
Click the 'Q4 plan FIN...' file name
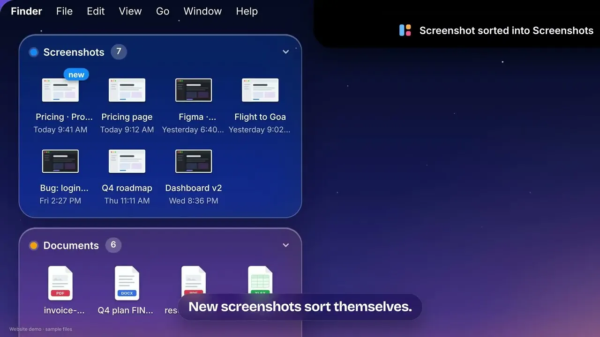point(126,310)
